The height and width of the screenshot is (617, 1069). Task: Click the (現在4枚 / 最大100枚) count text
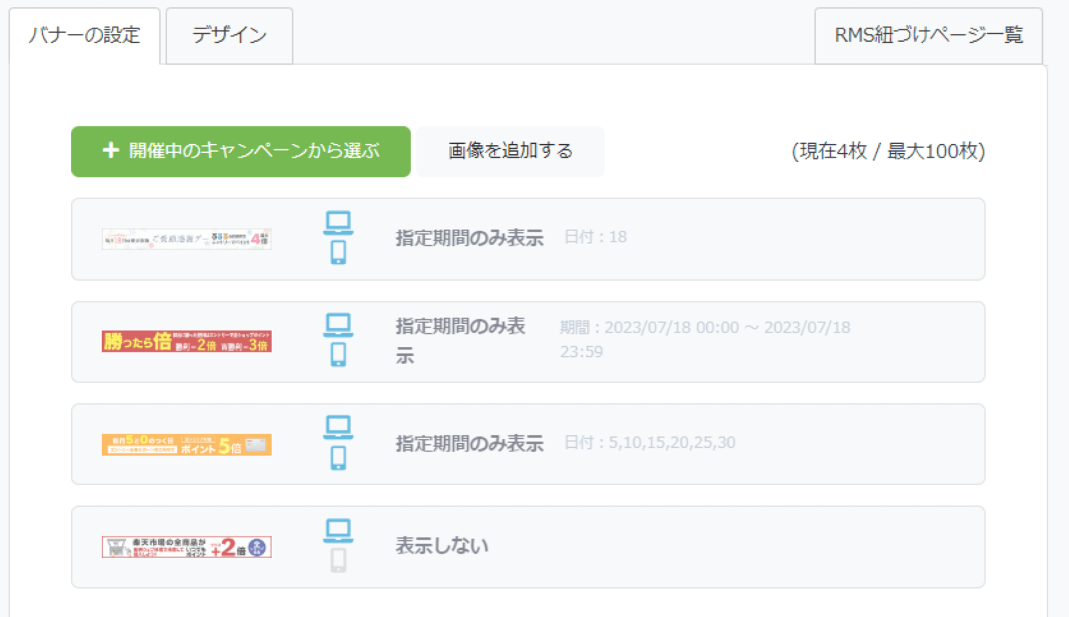[x=888, y=151]
